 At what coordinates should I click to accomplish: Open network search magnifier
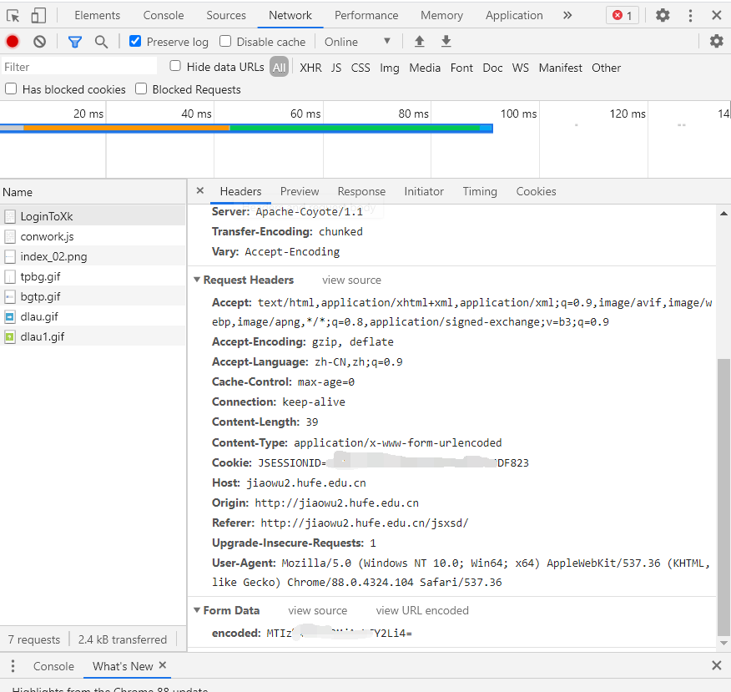coord(101,42)
